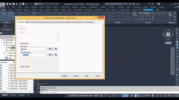
Task: Click Sign In in the title bar
Action: click(x=136, y=4)
